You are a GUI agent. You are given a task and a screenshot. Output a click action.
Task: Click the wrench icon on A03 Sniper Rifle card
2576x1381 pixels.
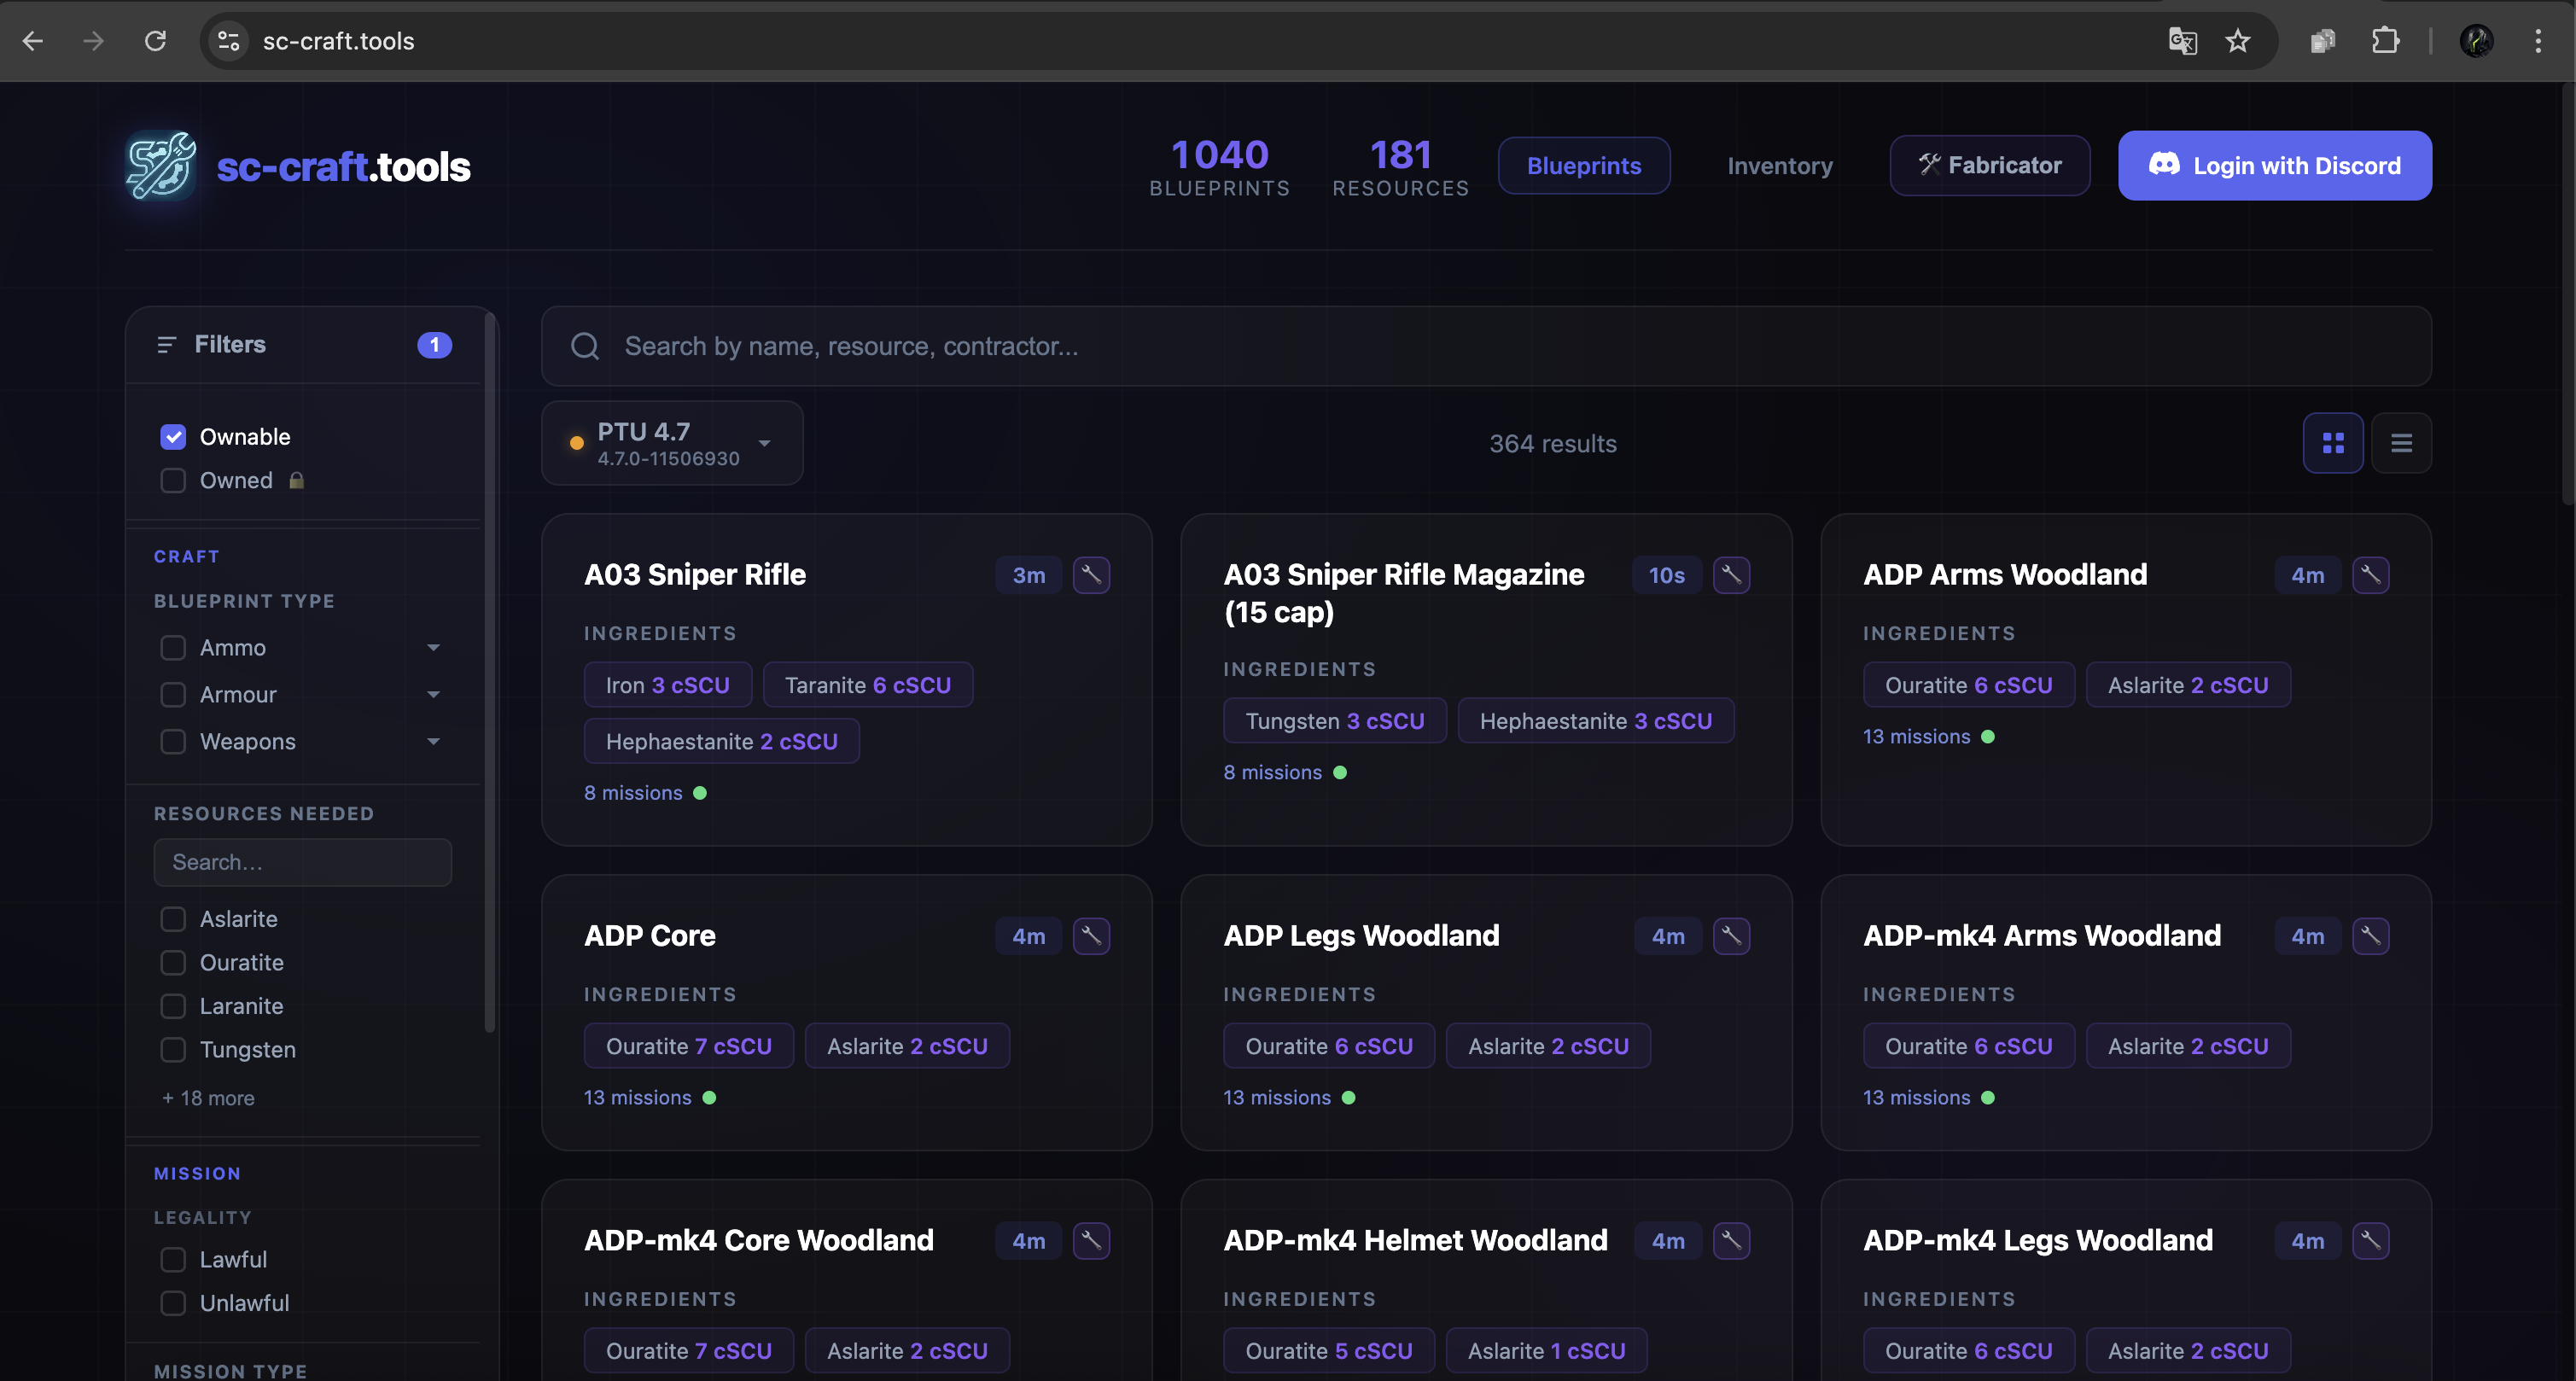(x=1091, y=575)
